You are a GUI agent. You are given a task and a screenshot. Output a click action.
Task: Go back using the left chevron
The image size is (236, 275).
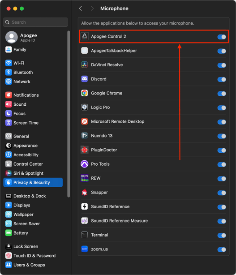[81, 9]
